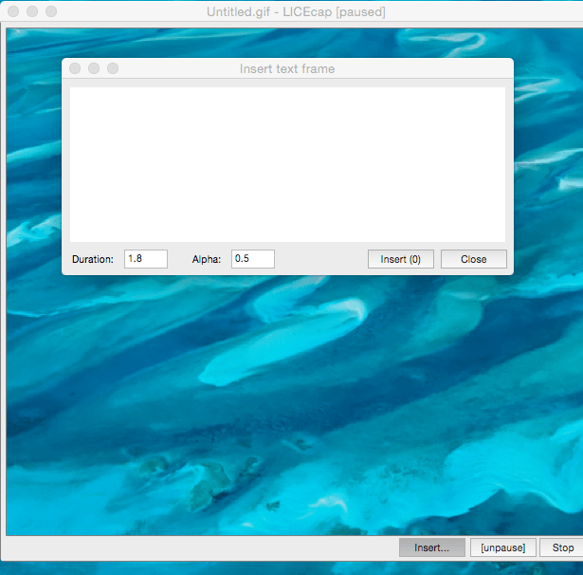This screenshot has width=583, height=575.
Task: Click the Insert text frame dialog's red close dot
Action: click(x=75, y=68)
